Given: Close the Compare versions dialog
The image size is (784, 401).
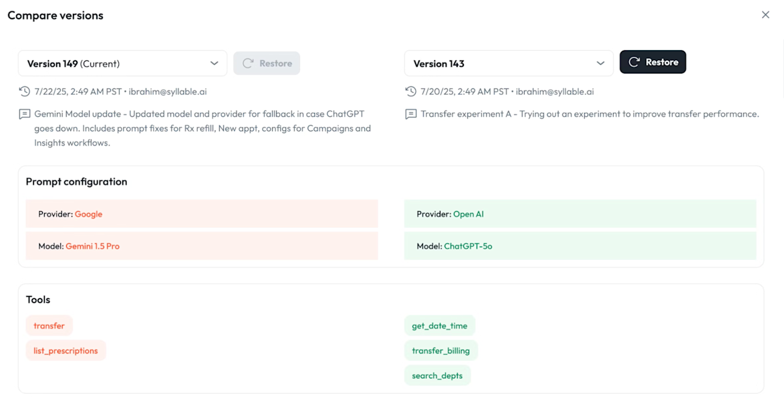Looking at the screenshot, I should click(765, 15).
